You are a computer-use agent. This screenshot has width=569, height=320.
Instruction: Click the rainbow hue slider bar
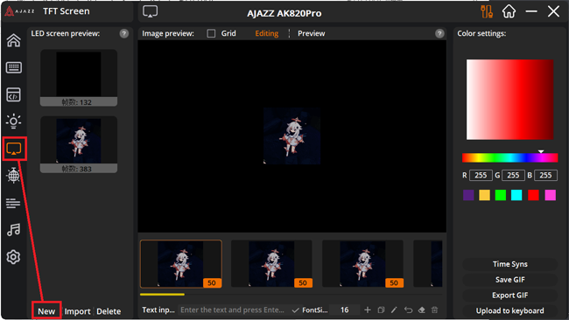click(x=509, y=157)
